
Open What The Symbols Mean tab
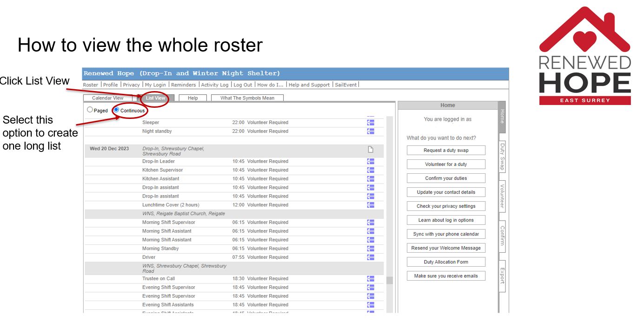[x=247, y=98]
